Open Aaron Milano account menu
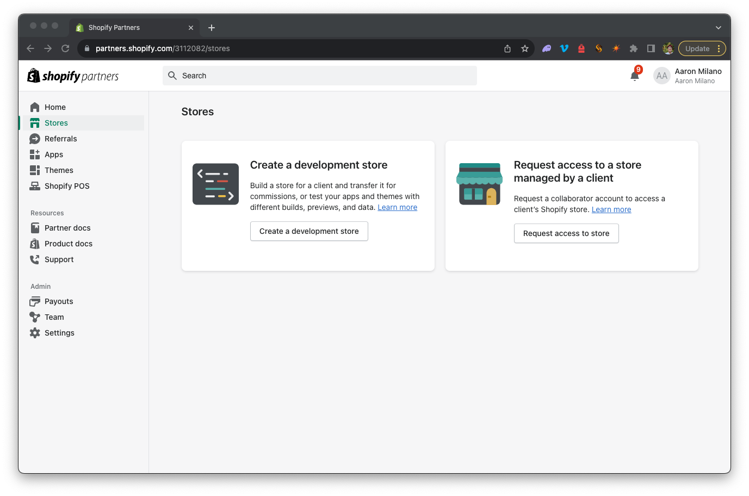 (x=689, y=76)
